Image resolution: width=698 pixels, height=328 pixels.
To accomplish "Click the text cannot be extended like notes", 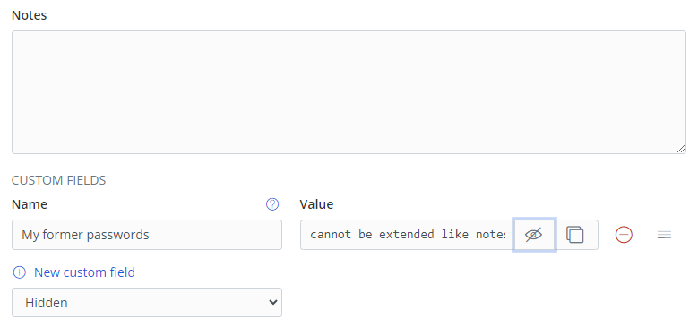I will (408, 235).
